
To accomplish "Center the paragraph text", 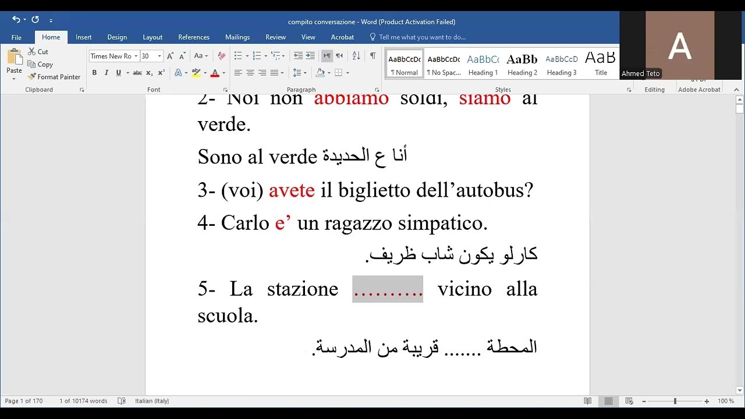I will click(x=250, y=73).
